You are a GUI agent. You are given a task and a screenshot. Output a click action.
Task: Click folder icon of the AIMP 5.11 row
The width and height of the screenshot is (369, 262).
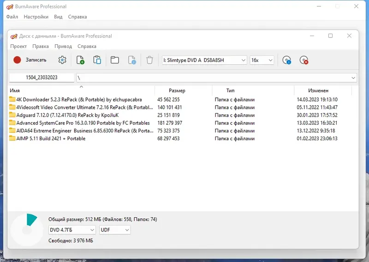click(12, 138)
